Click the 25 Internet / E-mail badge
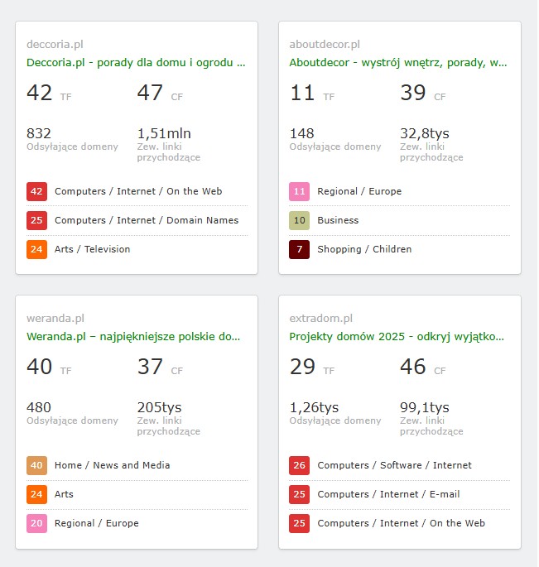The width and height of the screenshot is (539, 567). (x=299, y=494)
